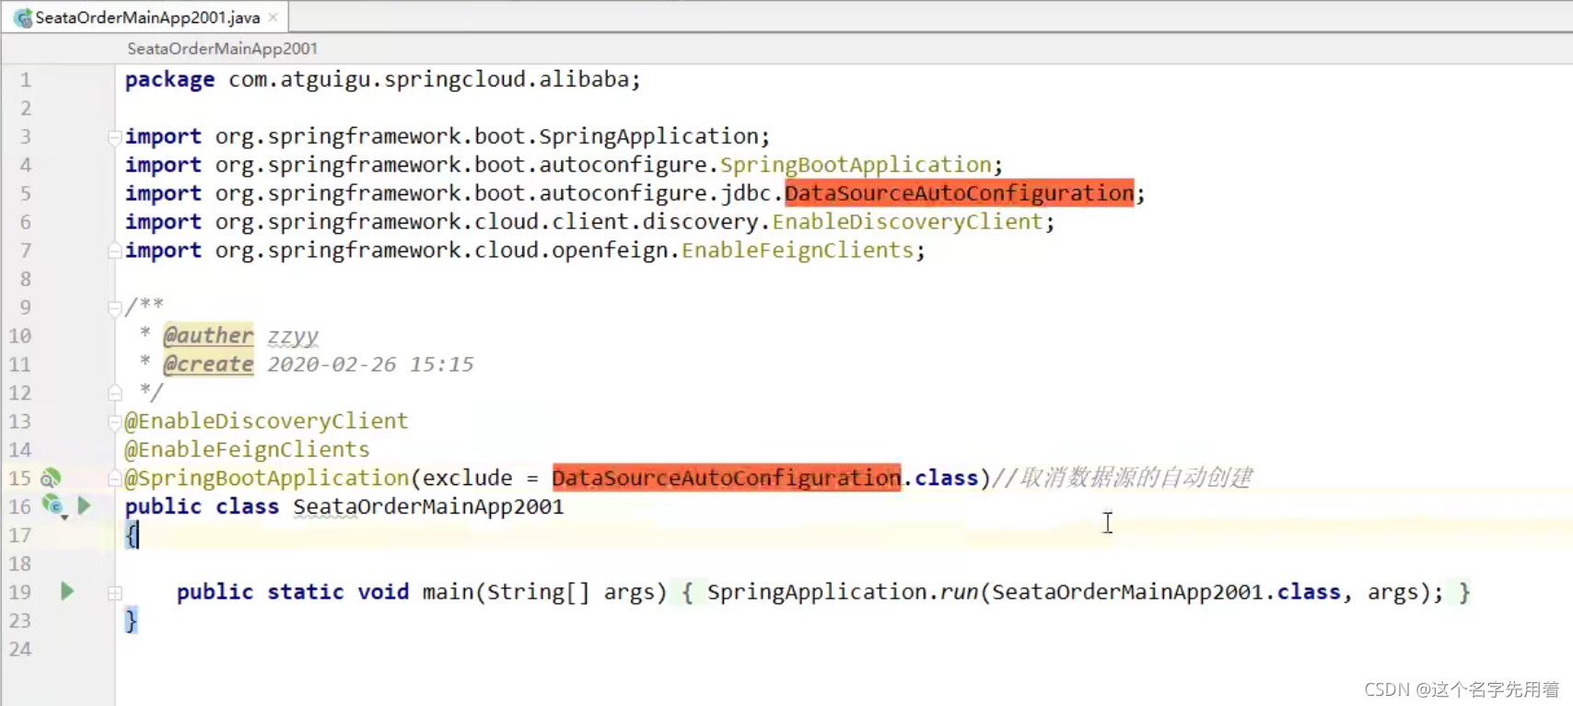Click the SpringBootApplication import on line 4
Image resolution: width=1573 pixels, height=706 pixels.
pyautogui.click(x=856, y=165)
